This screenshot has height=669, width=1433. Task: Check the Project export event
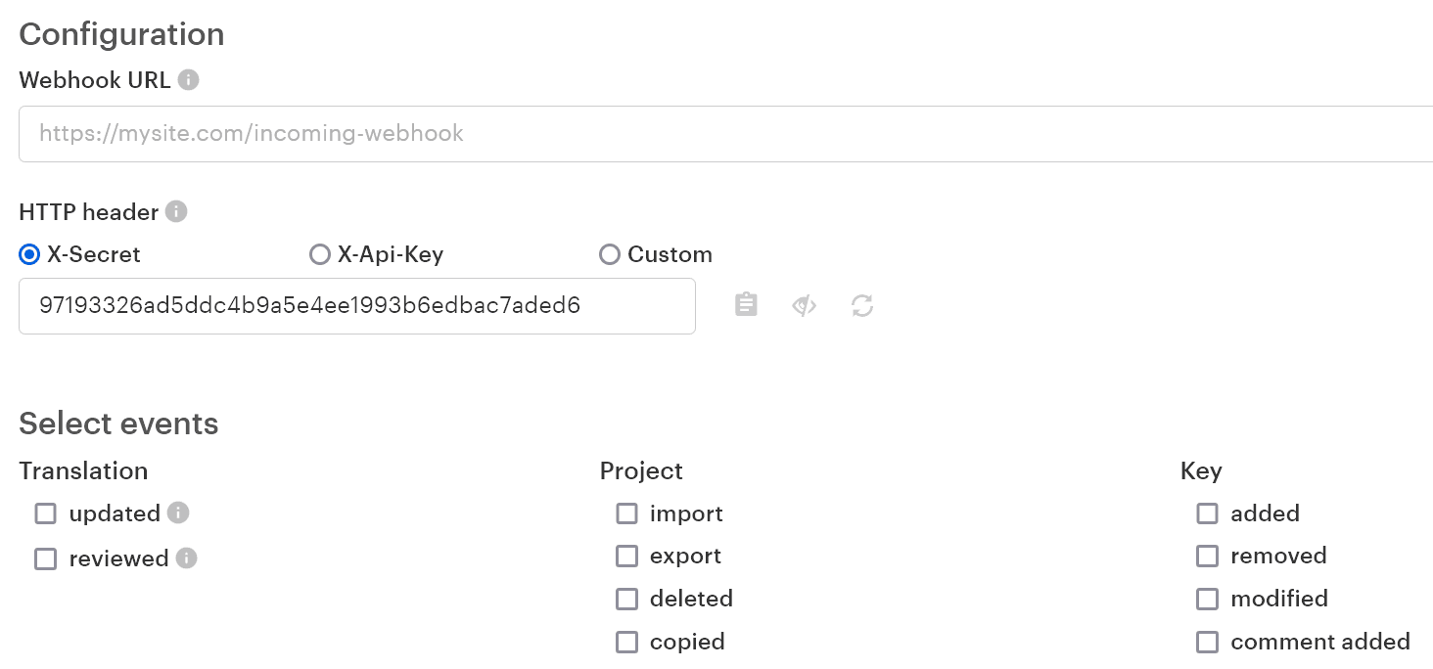(x=626, y=556)
